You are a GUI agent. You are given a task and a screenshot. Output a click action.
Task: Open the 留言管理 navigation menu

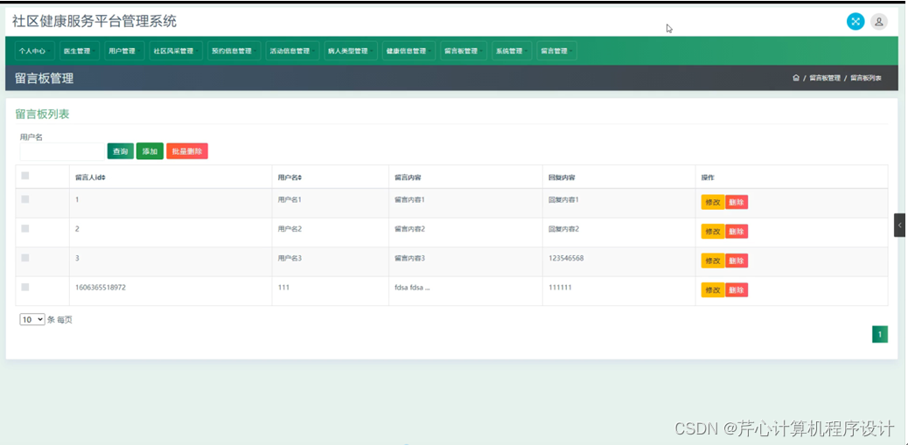(x=556, y=51)
